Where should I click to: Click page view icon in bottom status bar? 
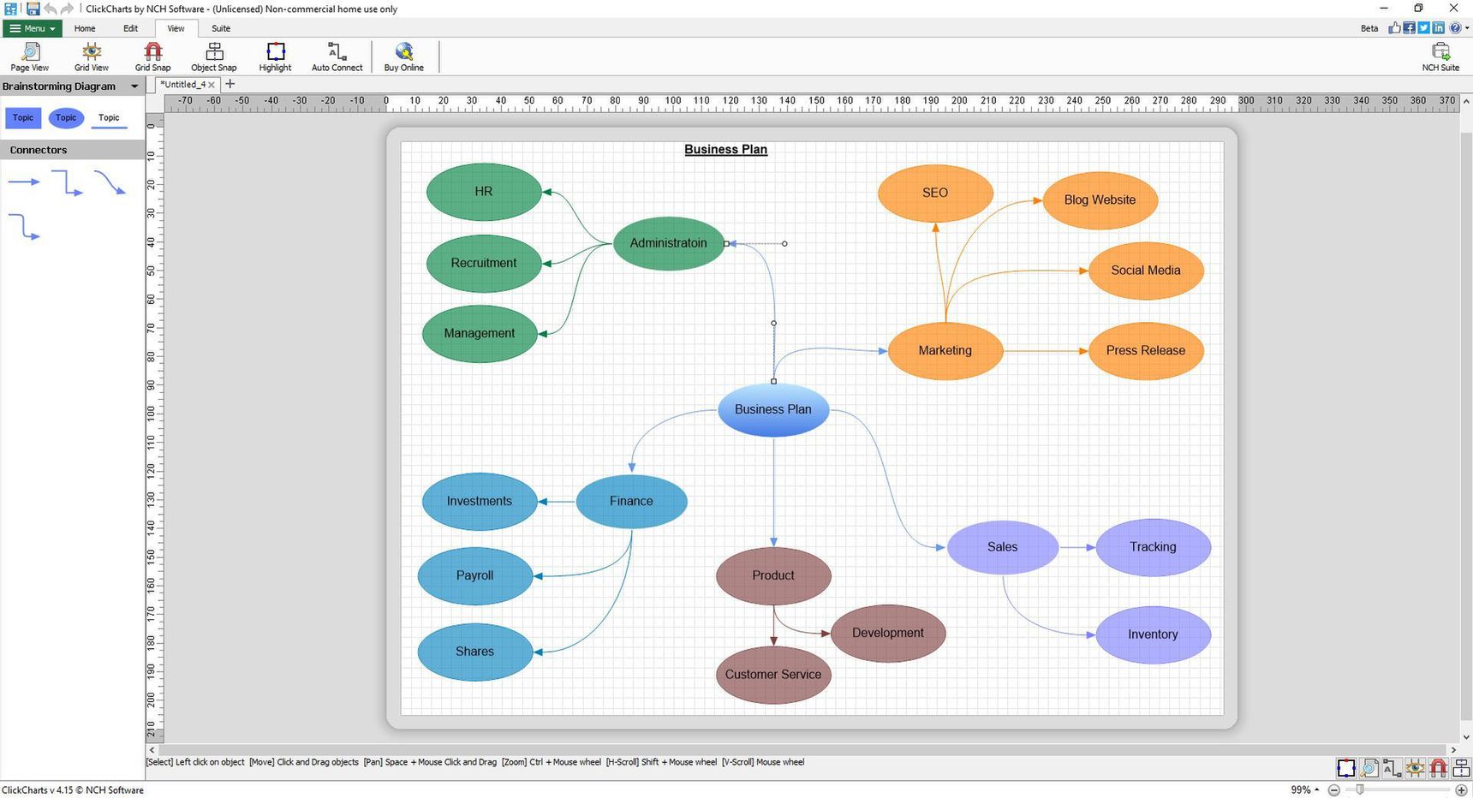[1369, 768]
